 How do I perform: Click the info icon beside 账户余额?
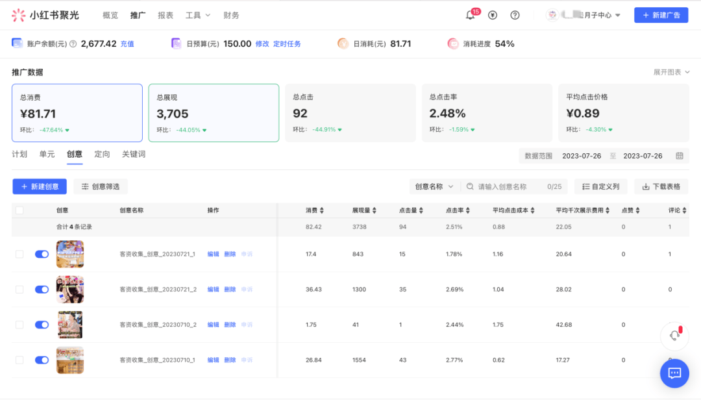click(x=73, y=44)
